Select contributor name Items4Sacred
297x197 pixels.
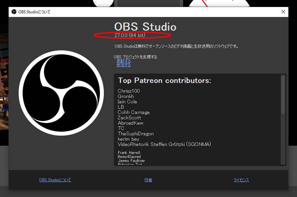click(129, 157)
